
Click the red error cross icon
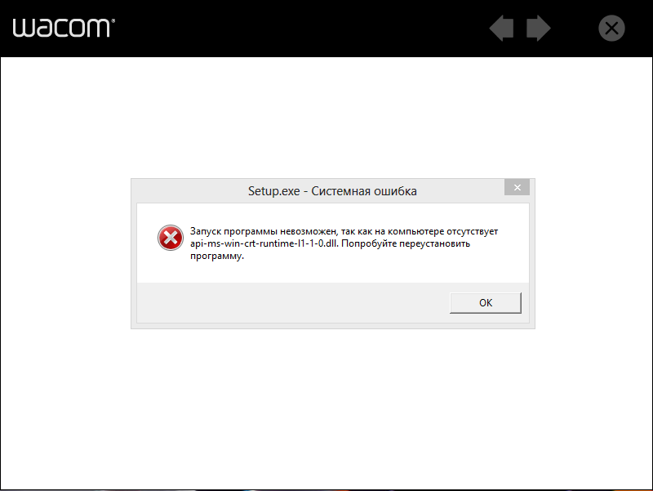171,238
